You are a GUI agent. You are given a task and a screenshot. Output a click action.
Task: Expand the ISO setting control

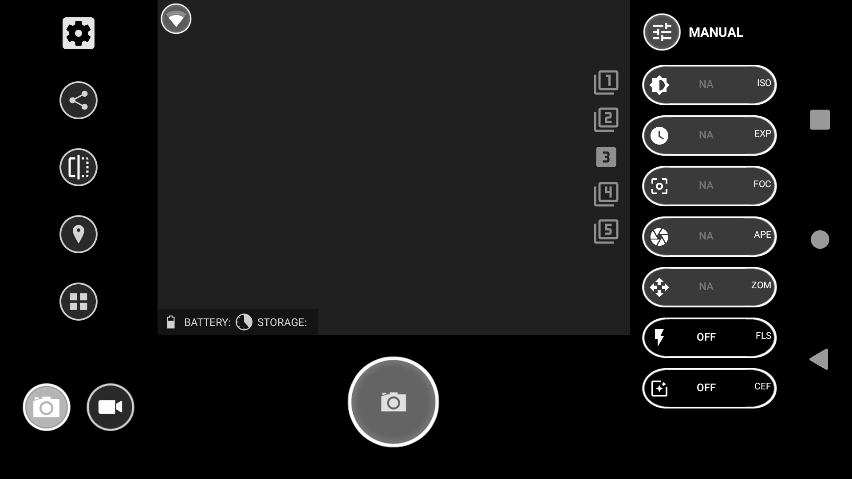click(x=709, y=85)
